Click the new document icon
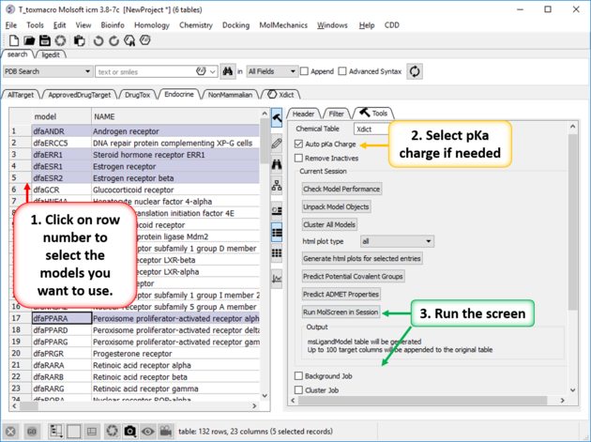The image size is (591, 442). pos(14,41)
